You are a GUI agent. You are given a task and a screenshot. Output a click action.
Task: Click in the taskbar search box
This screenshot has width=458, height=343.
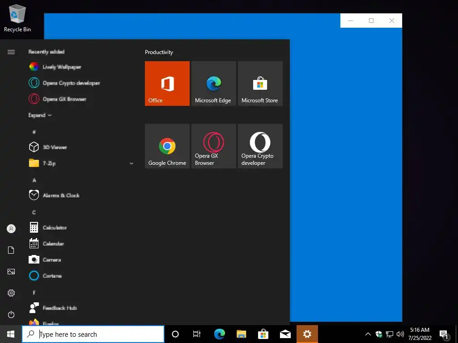[93, 334]
